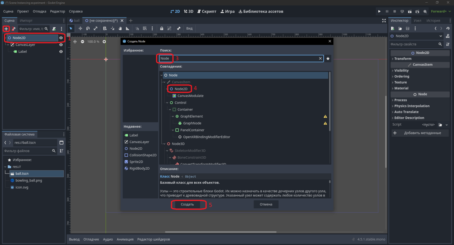The image size is (454, 245).
Task: Switch to the Импорт tab
Action: (26, 20)
